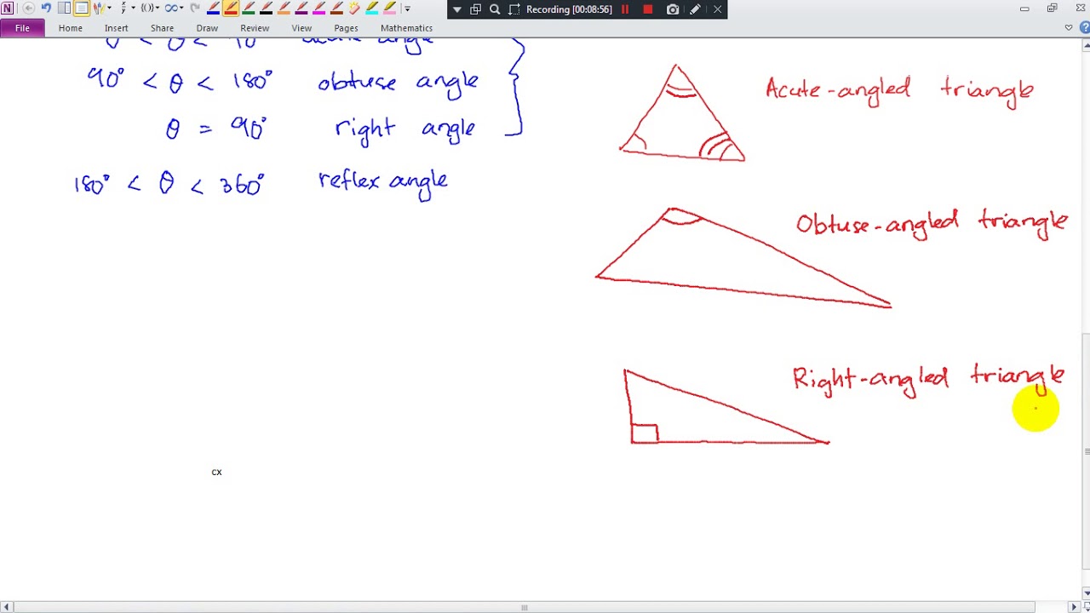The image size is (1090, 613).
Task: Click the recorder window-select icon
Action: 476,9
